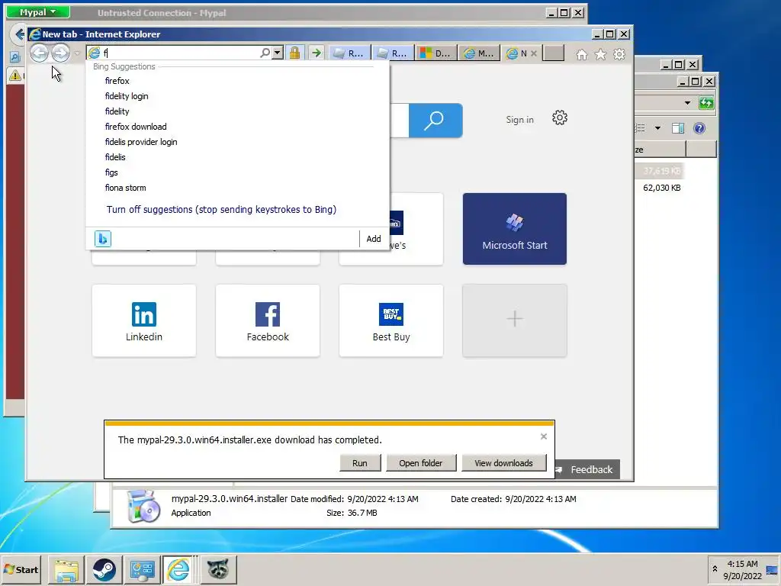Open Favorites star icon

601,54
